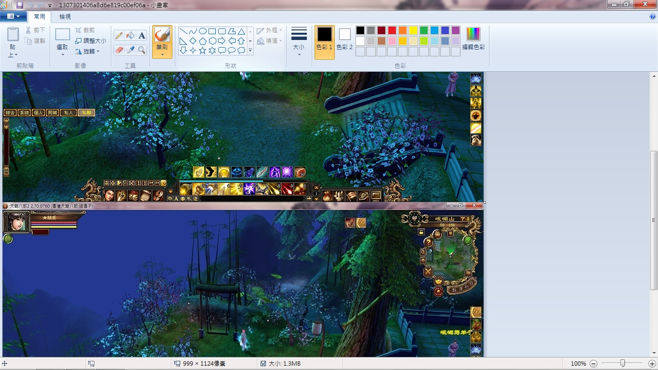Click the 筆刷 brush icon
The height and width of the screenshot is (370, 658).
162,34
